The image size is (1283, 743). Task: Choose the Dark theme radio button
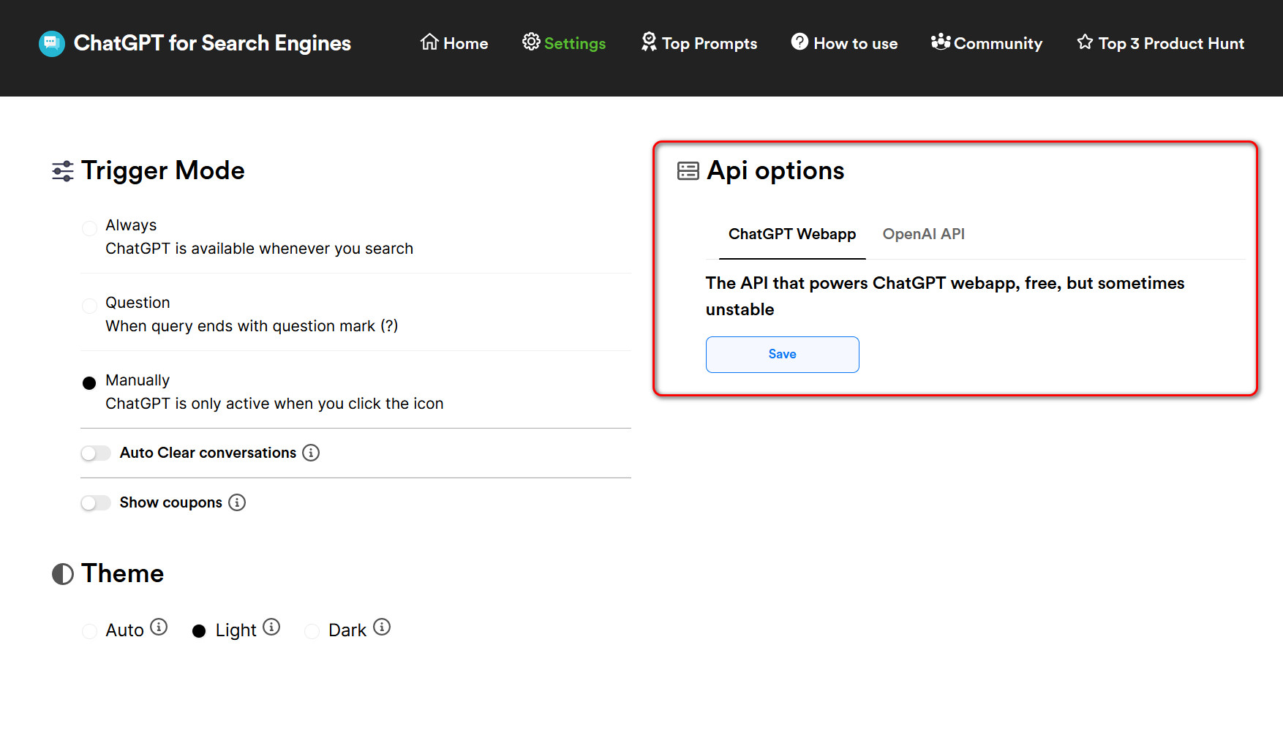point(312,631)
